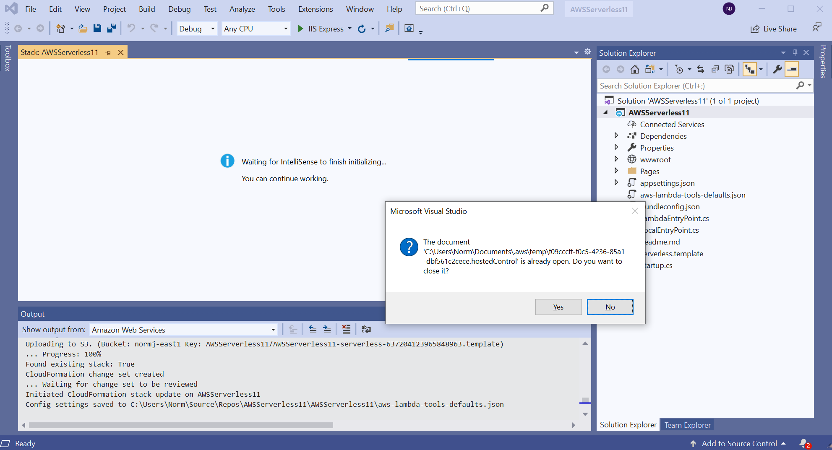Click Sync with Active Document icon

pos(701,69)
